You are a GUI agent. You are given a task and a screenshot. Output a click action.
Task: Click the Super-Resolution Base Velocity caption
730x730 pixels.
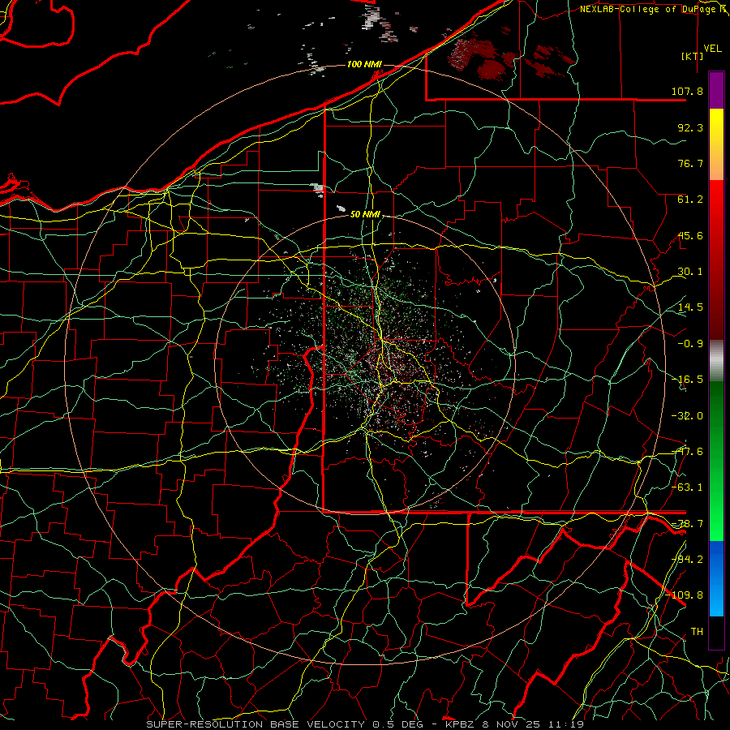click(x=366, y=724)
